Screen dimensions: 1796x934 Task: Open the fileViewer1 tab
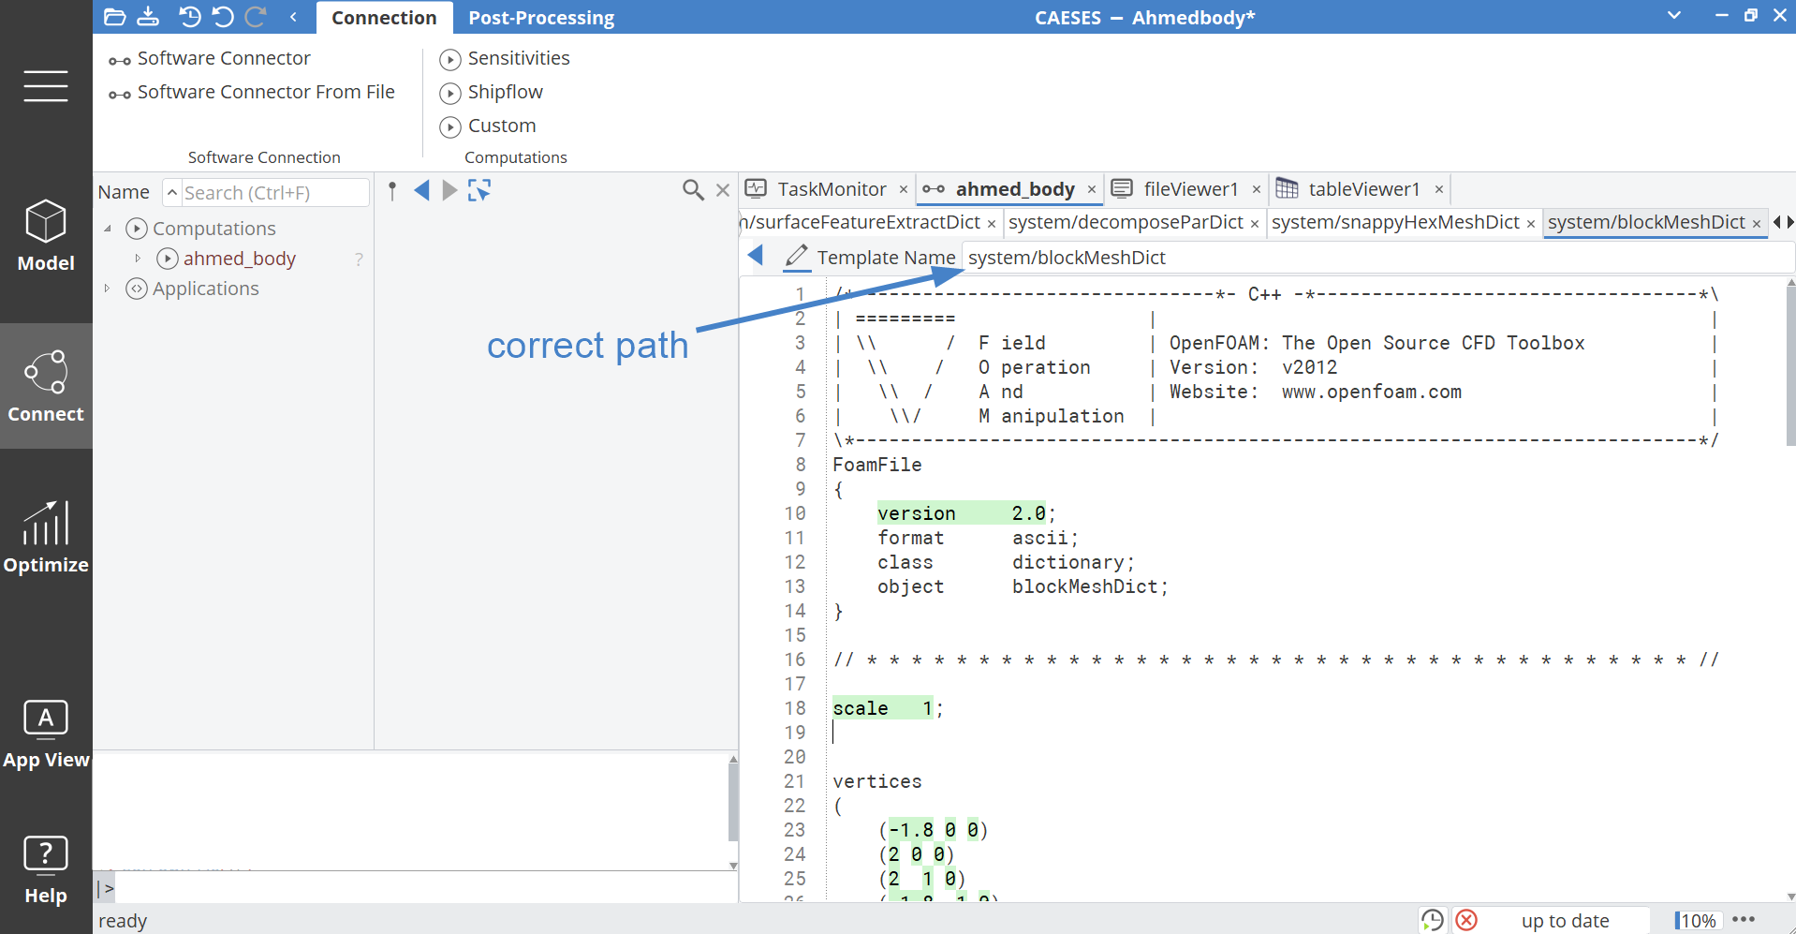(x=1191, y=189)
